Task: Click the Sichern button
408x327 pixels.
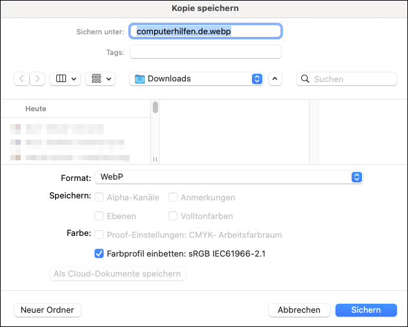Action: [366, 310]
